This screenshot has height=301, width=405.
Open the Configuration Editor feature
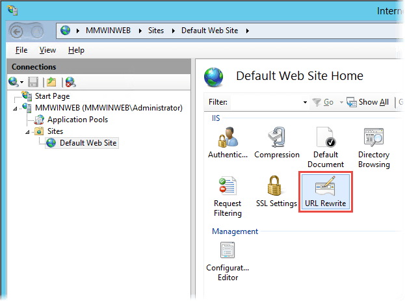pos(228,261)
